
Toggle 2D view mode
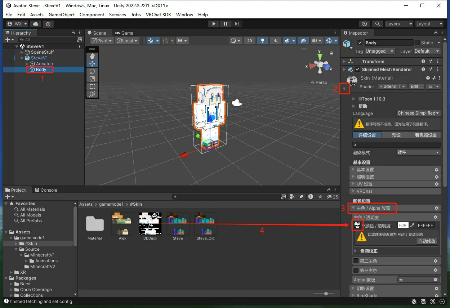[x=250, y=41]
